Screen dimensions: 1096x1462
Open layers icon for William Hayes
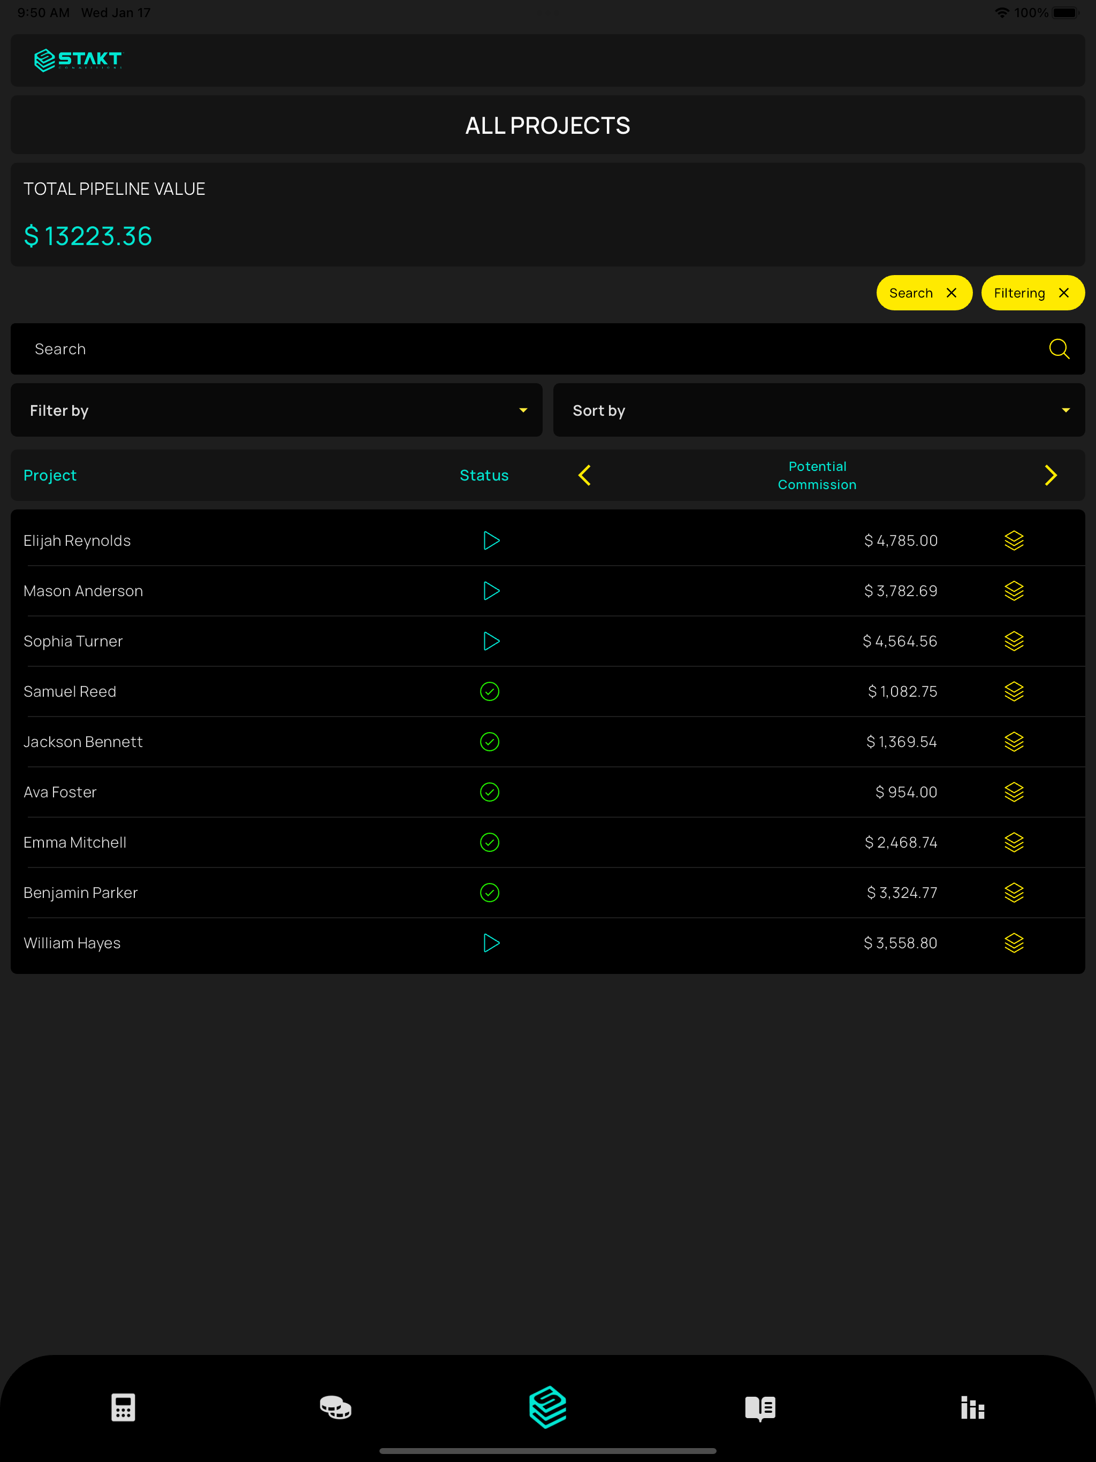click(1014, 942)
